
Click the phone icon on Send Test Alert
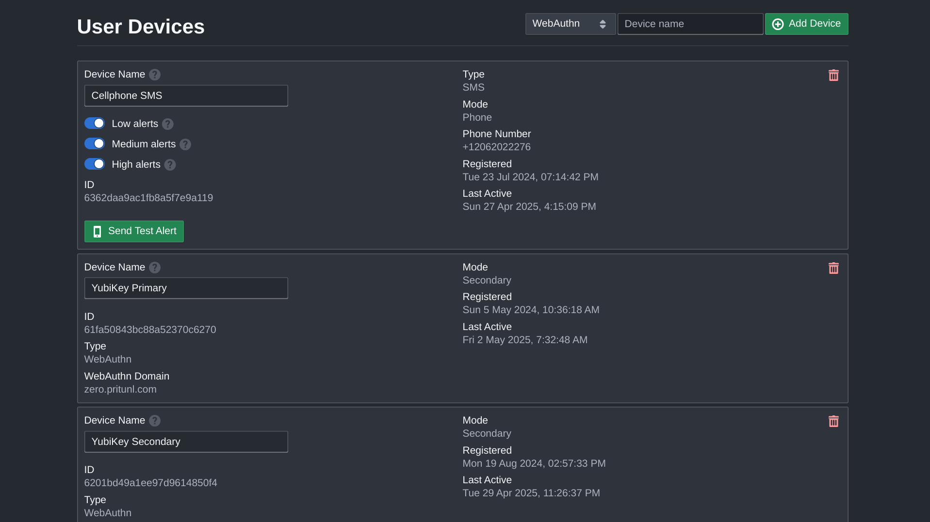tap(97, 231)
